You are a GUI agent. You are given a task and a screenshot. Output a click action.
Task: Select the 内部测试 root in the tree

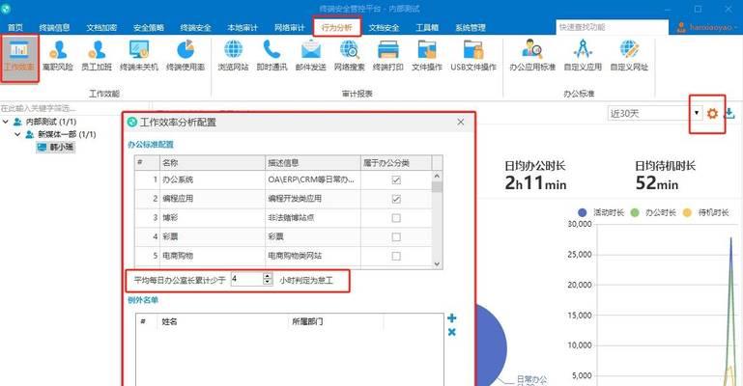(x=51, y=122)
